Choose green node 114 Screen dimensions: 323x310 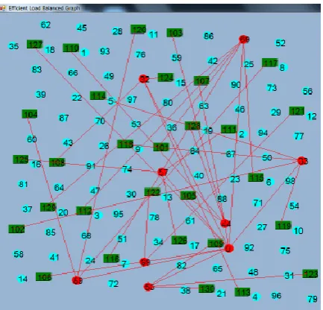pyautogui.click(x=98, y=95)
